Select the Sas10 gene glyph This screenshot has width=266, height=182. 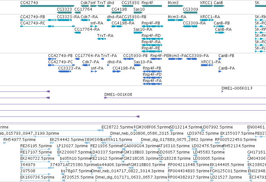(138, 13)
